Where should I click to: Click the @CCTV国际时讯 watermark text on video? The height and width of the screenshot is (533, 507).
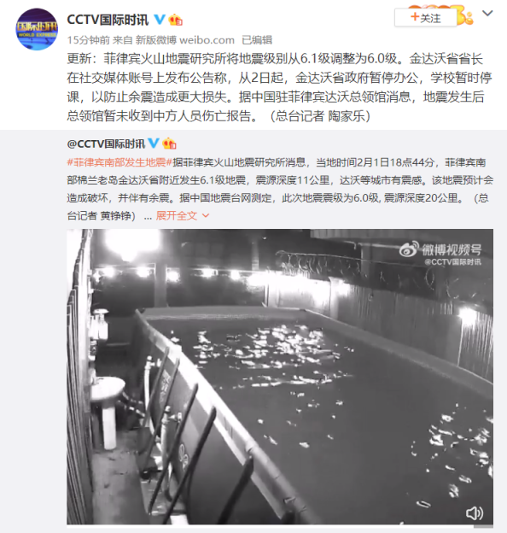[452, 261]
